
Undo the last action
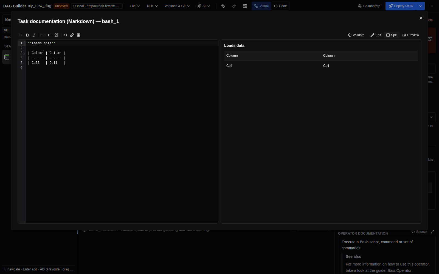click(223, 6)
